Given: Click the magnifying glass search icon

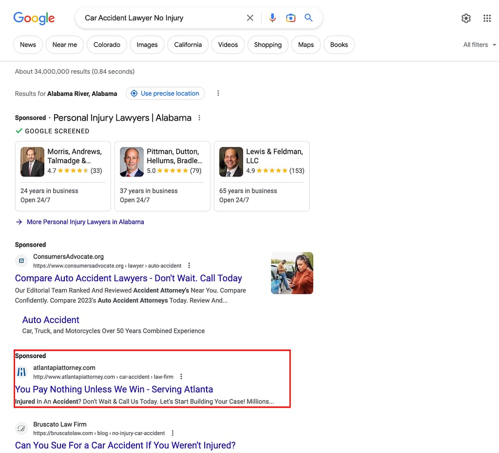Looking at the screenshot, I should coord(308,18).
